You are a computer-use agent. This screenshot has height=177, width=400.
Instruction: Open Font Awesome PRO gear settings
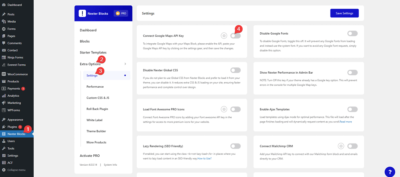click(x=224, y=109)
